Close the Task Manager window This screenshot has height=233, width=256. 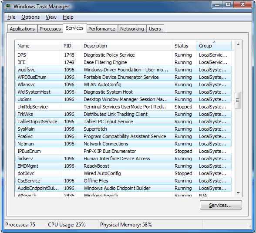tap(243, 4)
